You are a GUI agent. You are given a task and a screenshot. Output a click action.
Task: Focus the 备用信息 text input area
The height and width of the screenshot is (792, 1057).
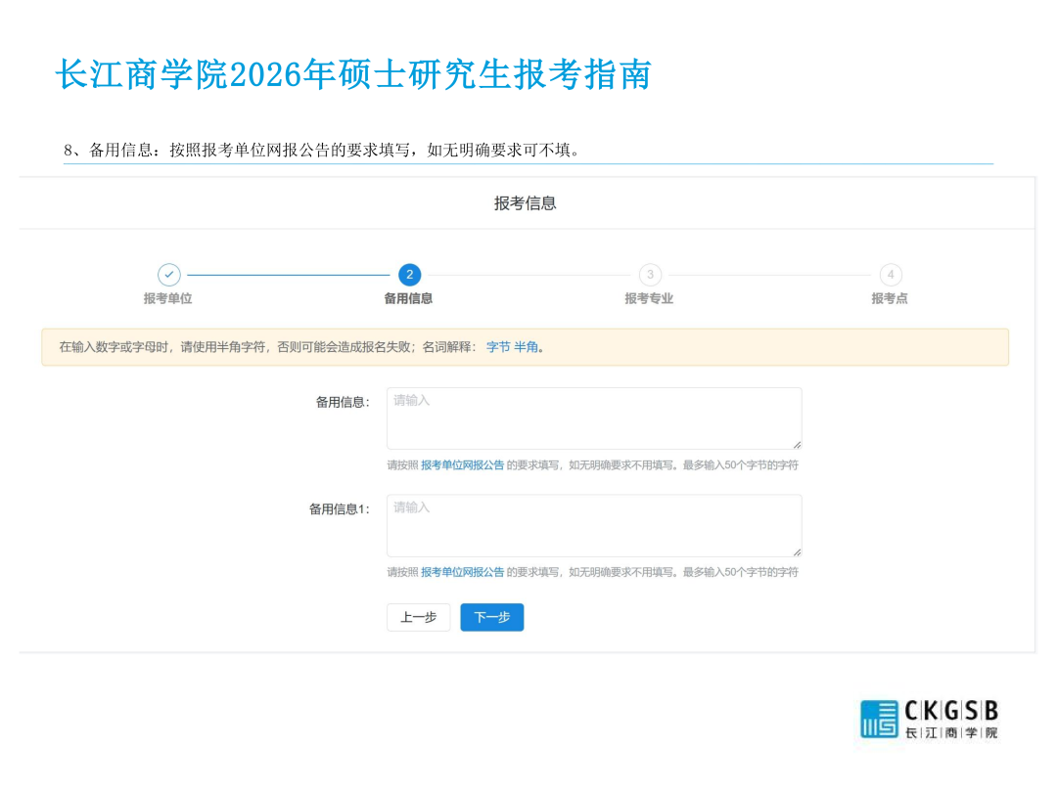tap(593, 418)
